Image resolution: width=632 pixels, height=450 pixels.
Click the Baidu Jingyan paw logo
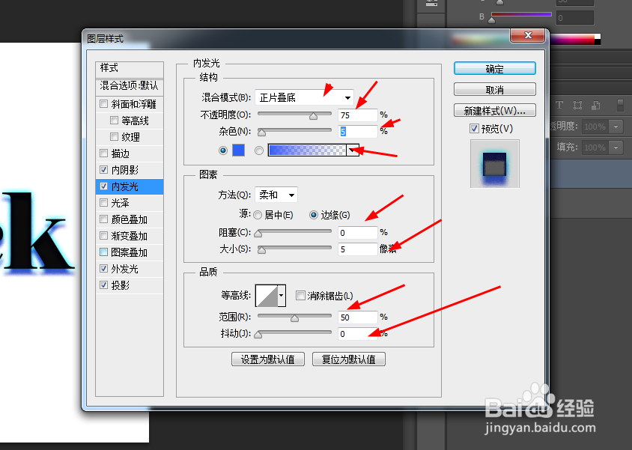537,401
